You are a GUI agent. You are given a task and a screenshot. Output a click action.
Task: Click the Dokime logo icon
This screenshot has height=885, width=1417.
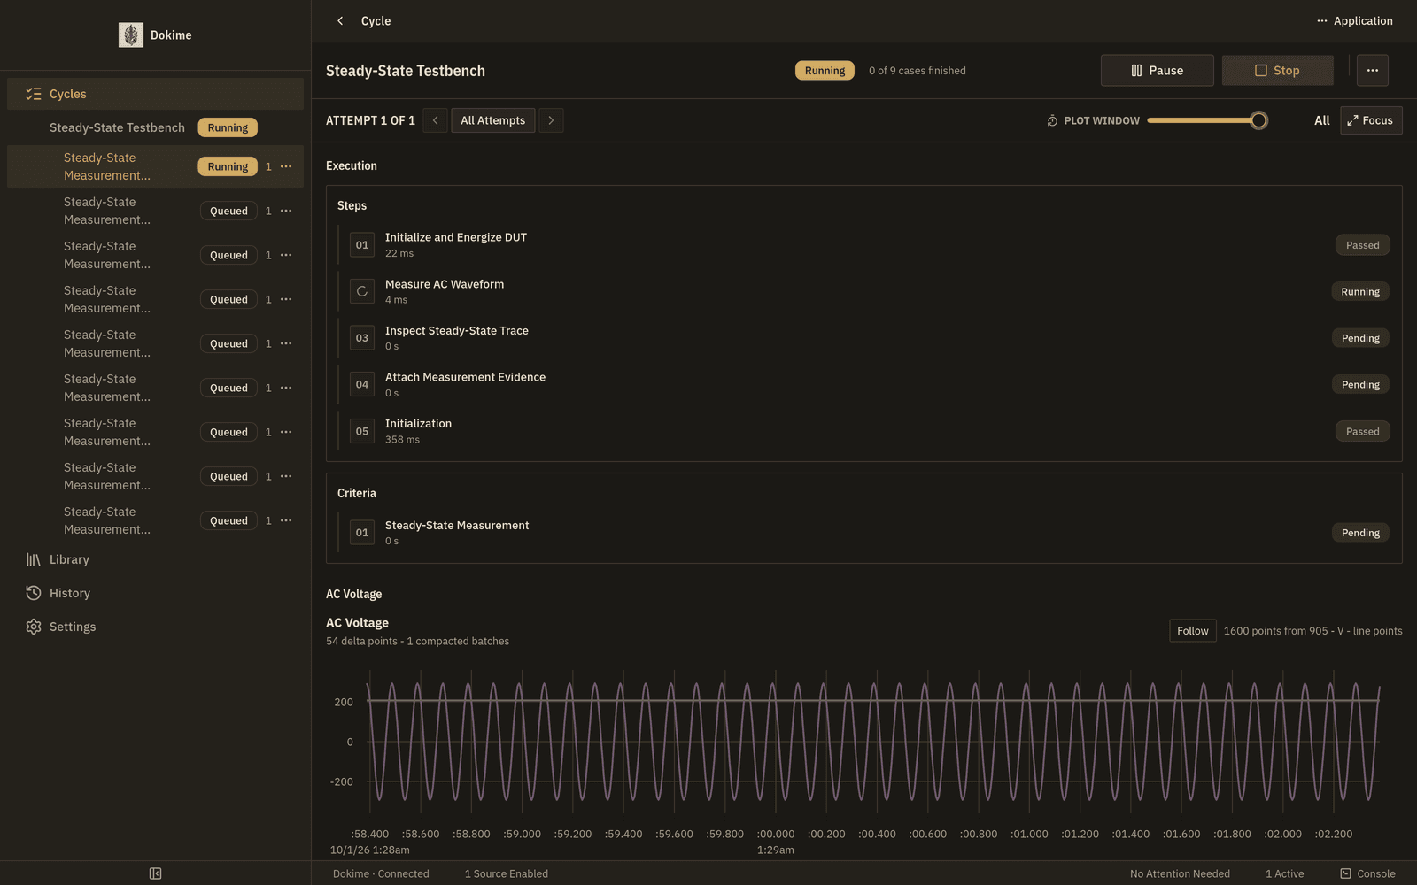tap(131, 35)
